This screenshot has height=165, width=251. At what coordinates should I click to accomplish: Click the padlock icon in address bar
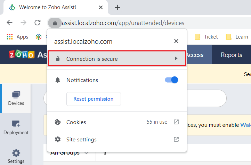(x=55, y=23)
